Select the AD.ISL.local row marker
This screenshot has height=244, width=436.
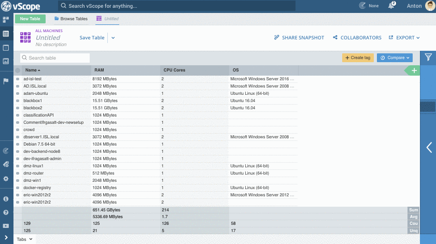point(18,86)
